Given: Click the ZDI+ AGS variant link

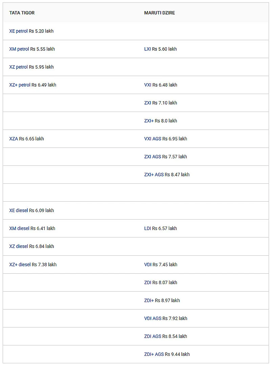Looking at the screenshot, I should 154,354.
